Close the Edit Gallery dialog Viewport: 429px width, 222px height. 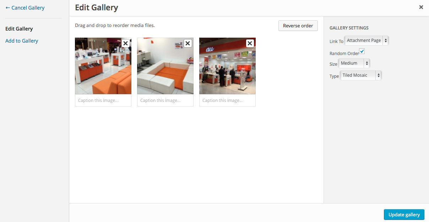pos(421,7)
